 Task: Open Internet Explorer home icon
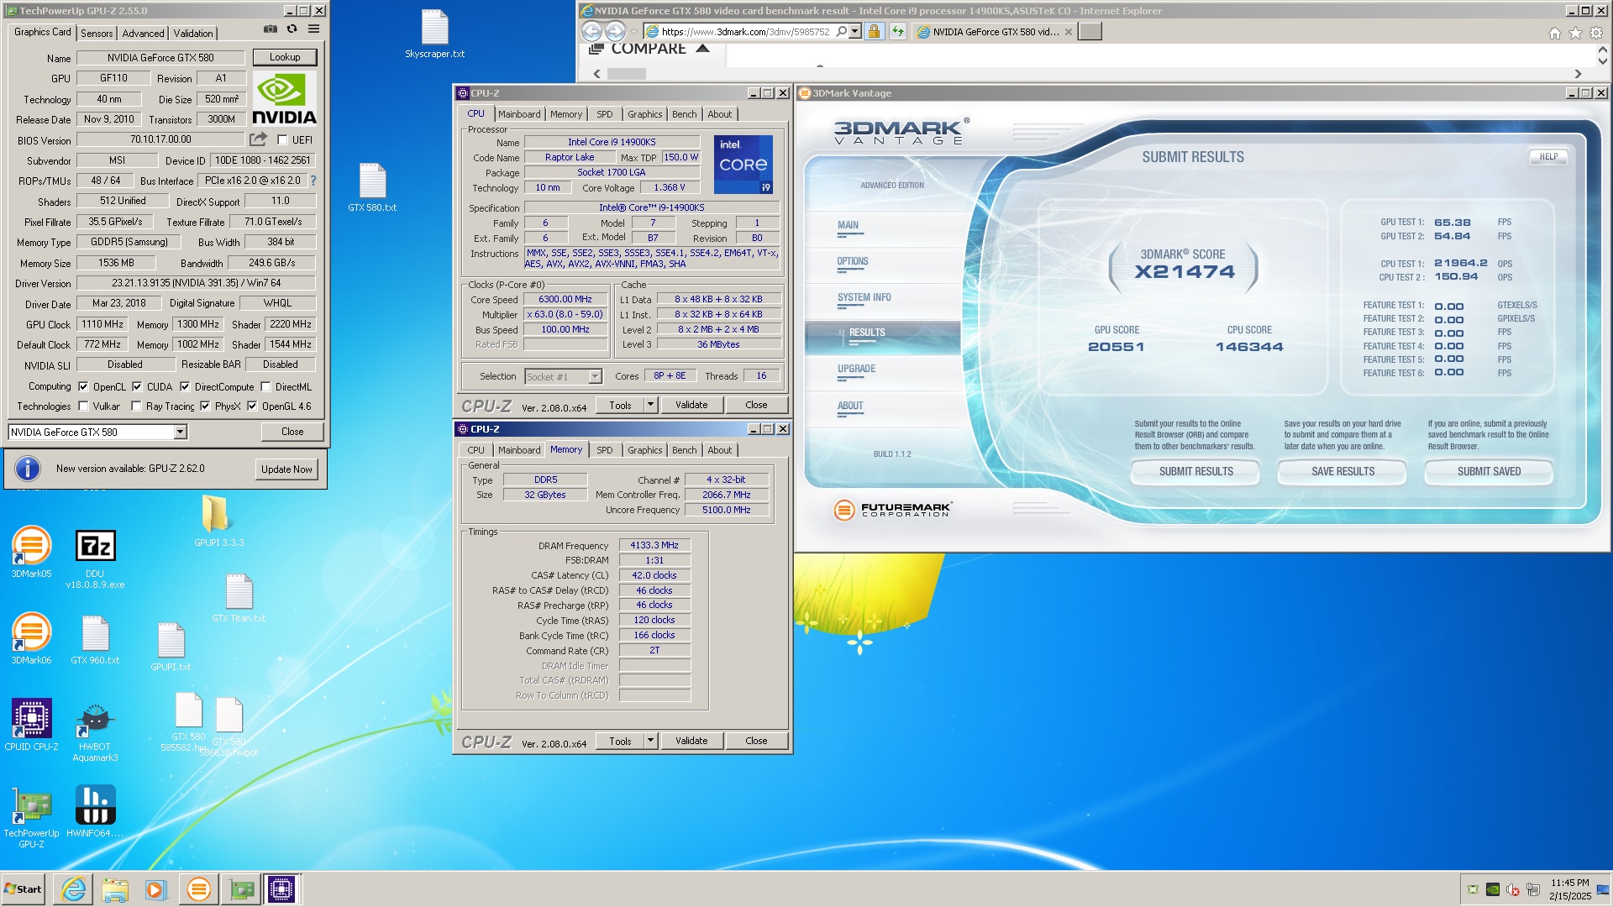pos(1554,33)
